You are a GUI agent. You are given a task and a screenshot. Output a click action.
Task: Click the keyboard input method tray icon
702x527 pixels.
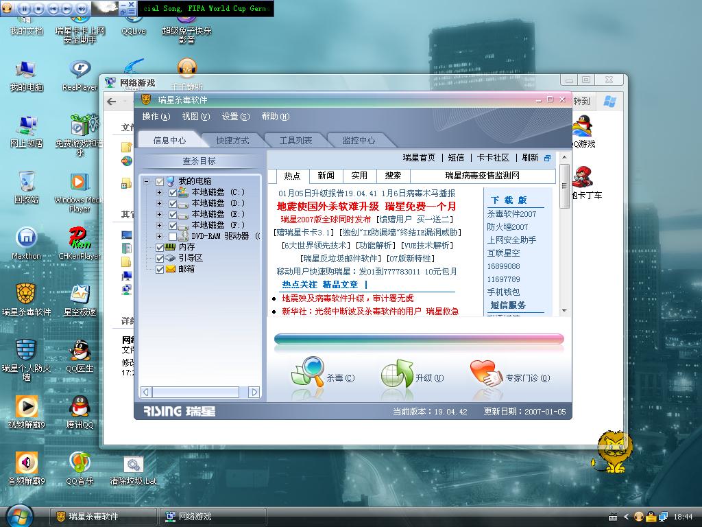(613, 517)
